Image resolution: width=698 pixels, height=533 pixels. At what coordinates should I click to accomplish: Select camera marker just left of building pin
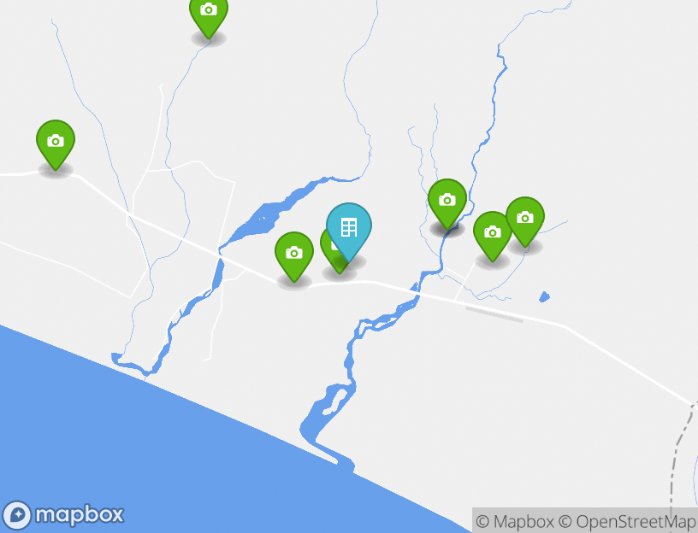point(294,254)
